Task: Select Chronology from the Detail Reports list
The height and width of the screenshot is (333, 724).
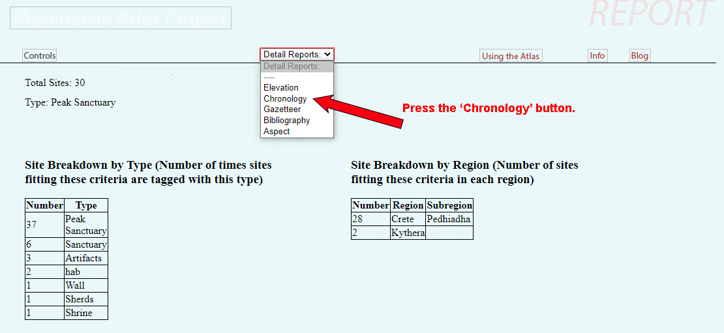Action: pos(285,98)
